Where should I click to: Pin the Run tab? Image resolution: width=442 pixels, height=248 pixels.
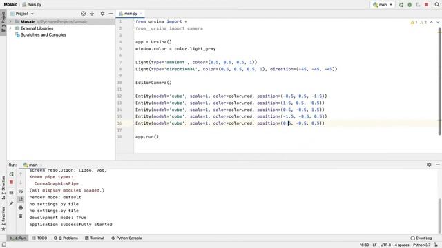[11, 203]
